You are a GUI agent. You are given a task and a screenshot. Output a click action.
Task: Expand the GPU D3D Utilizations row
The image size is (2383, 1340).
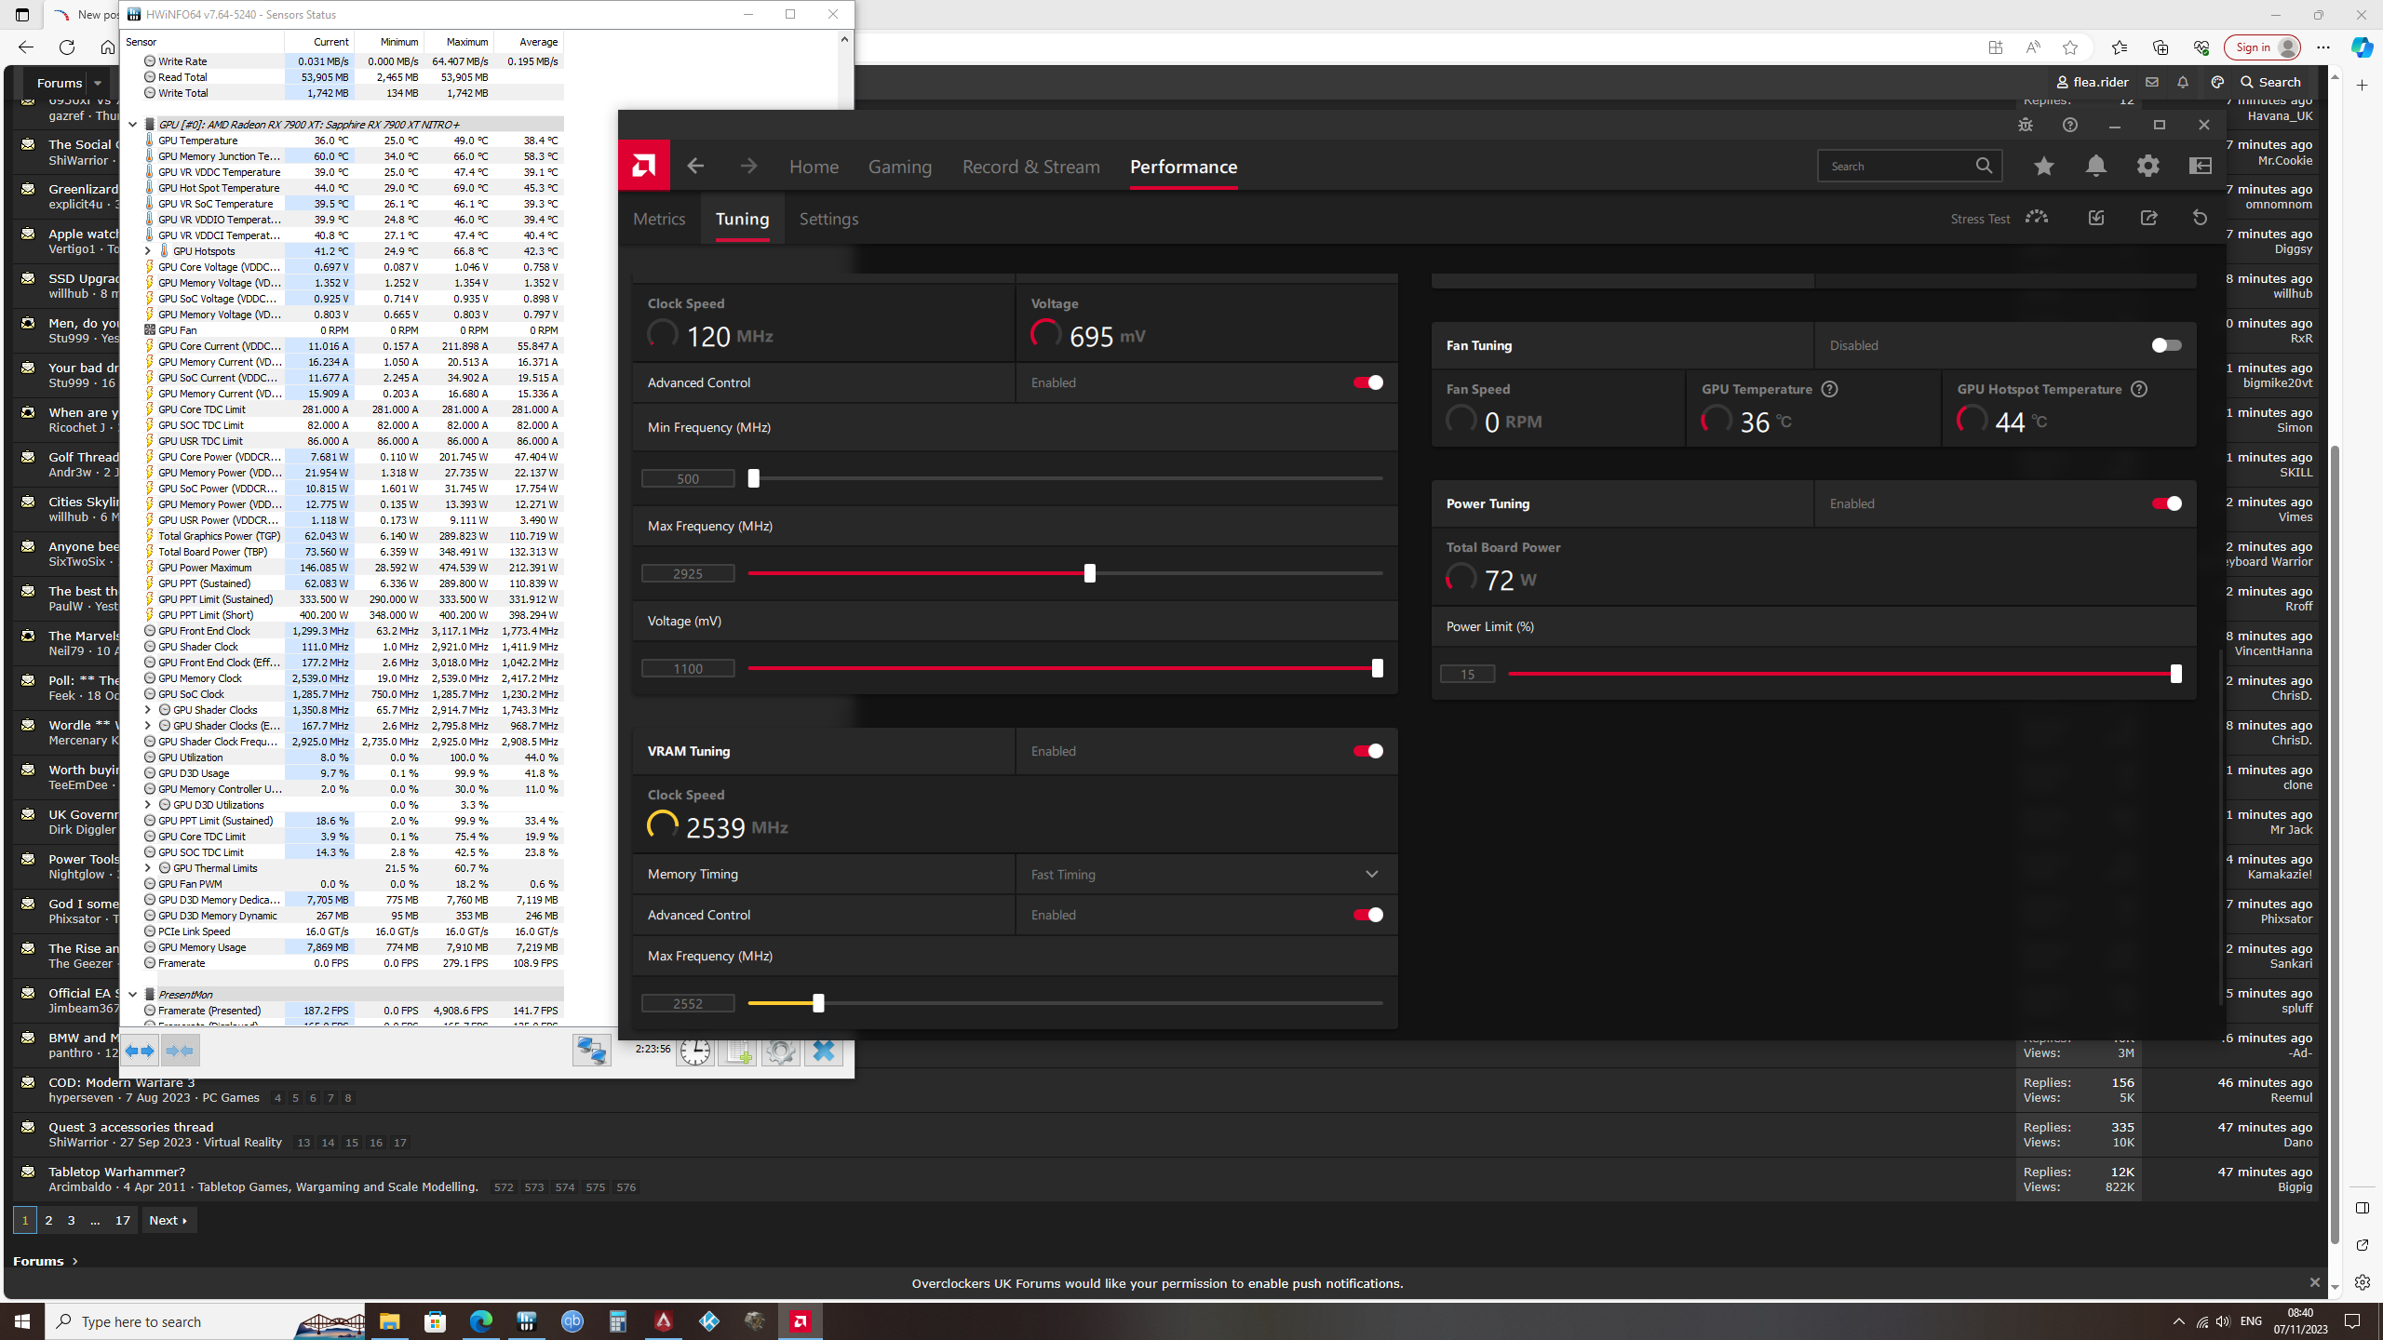click(x=147, y=805)
